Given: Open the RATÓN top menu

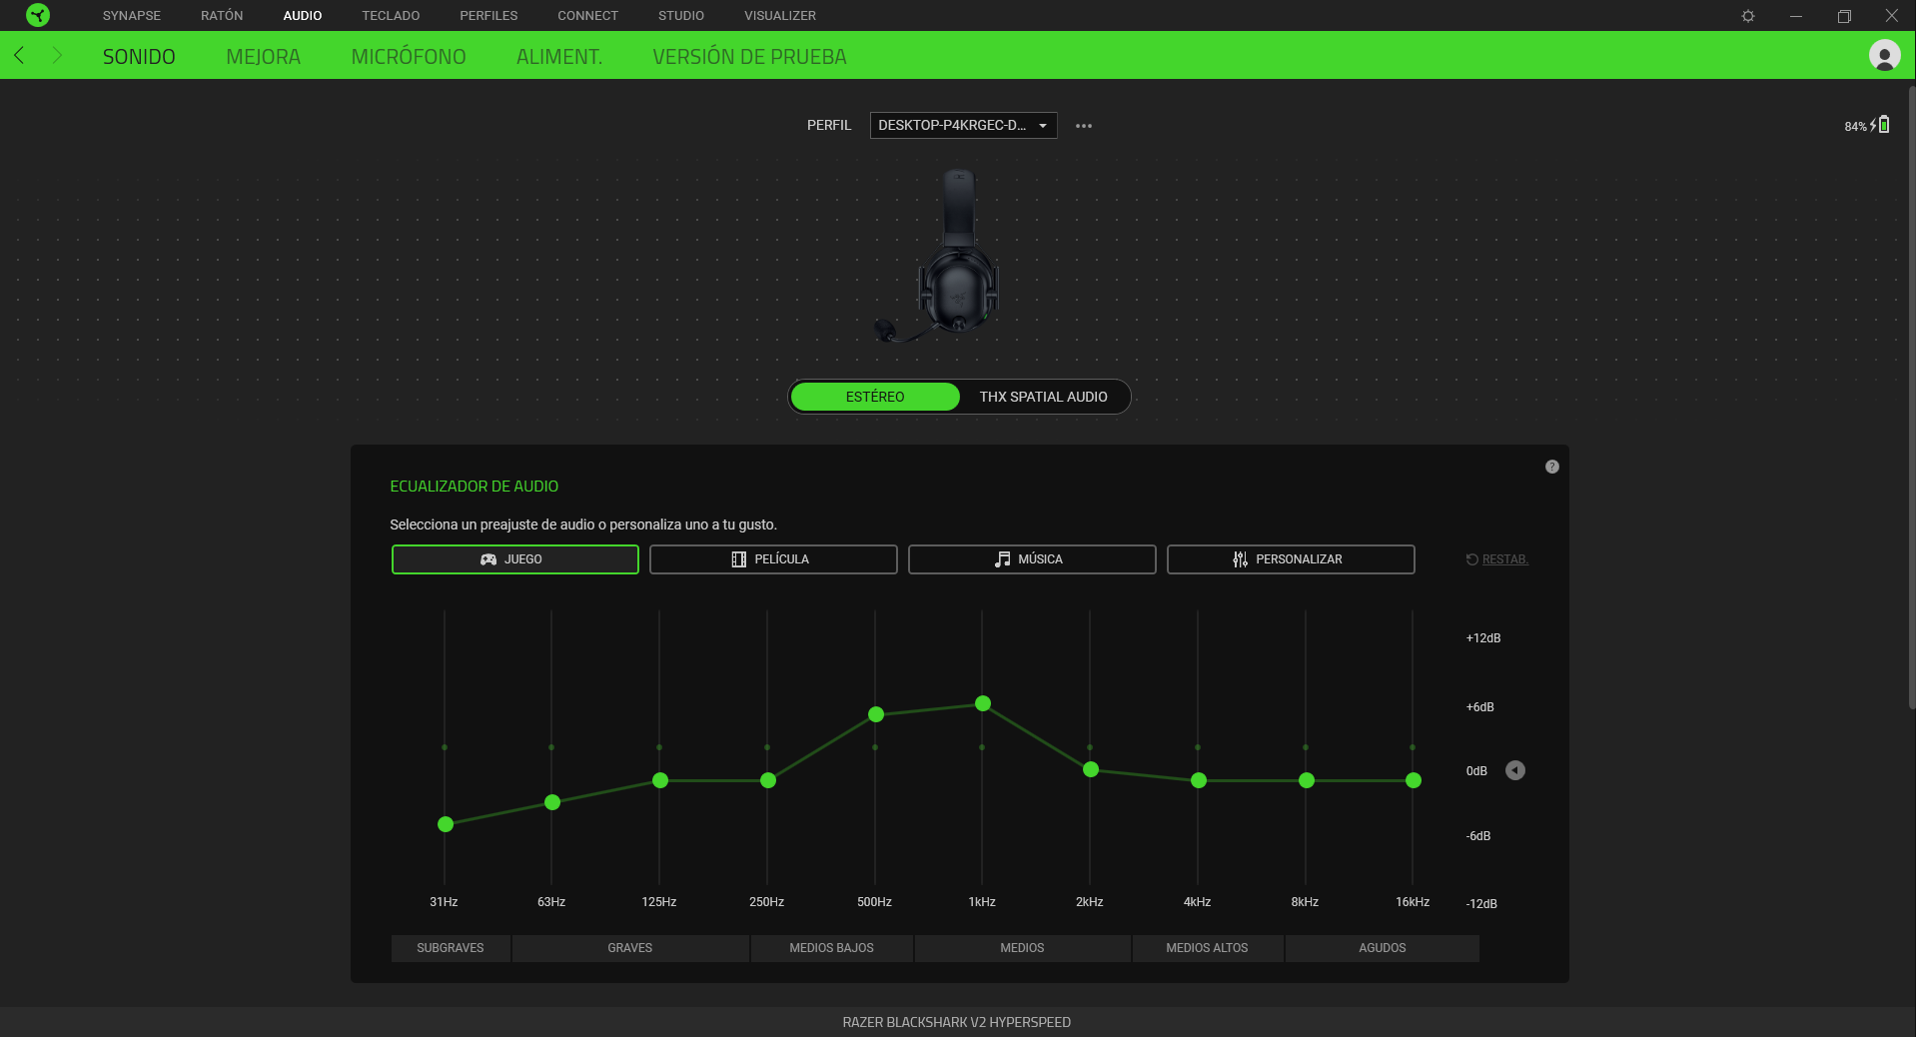Looking at the screenshot, I should pyautogui.click(x=222, y=16).
